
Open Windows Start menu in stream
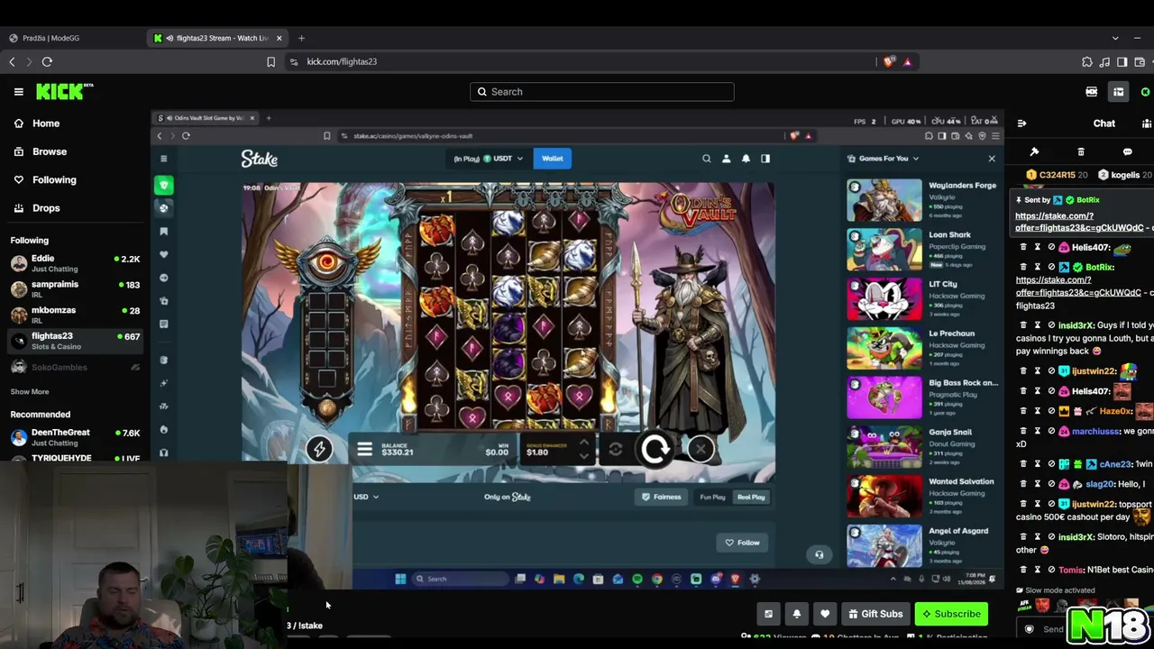click(400, 579)
